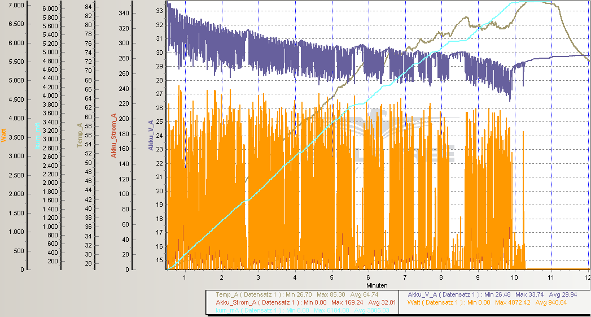Screen dimensions: 591x317
Task: Click the 2.500 tick on Watt axis
Action: pyautogui.click(x=16, y=175)
